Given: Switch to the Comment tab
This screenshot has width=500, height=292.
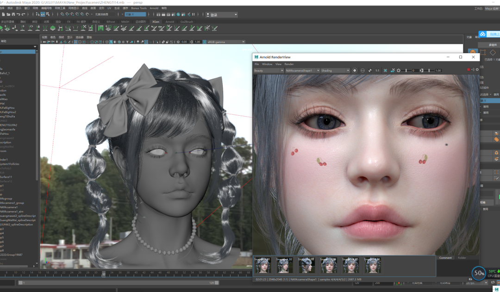Looking at the screenshot, I should tap(445, 258).
